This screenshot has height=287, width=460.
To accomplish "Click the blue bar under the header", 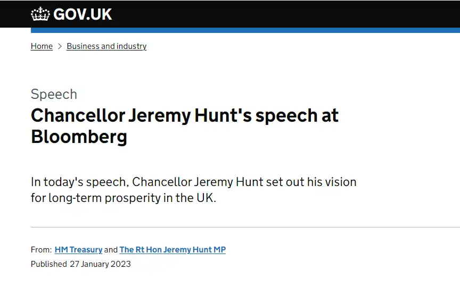I will pos(245,30).
